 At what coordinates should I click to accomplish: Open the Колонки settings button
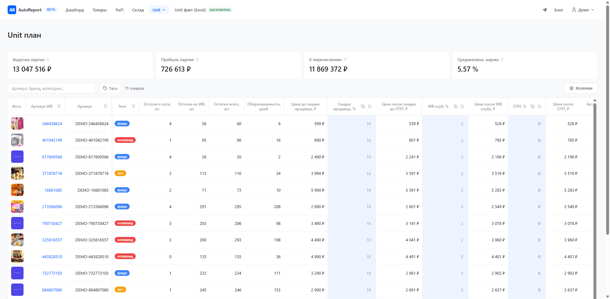coord(581,88)
